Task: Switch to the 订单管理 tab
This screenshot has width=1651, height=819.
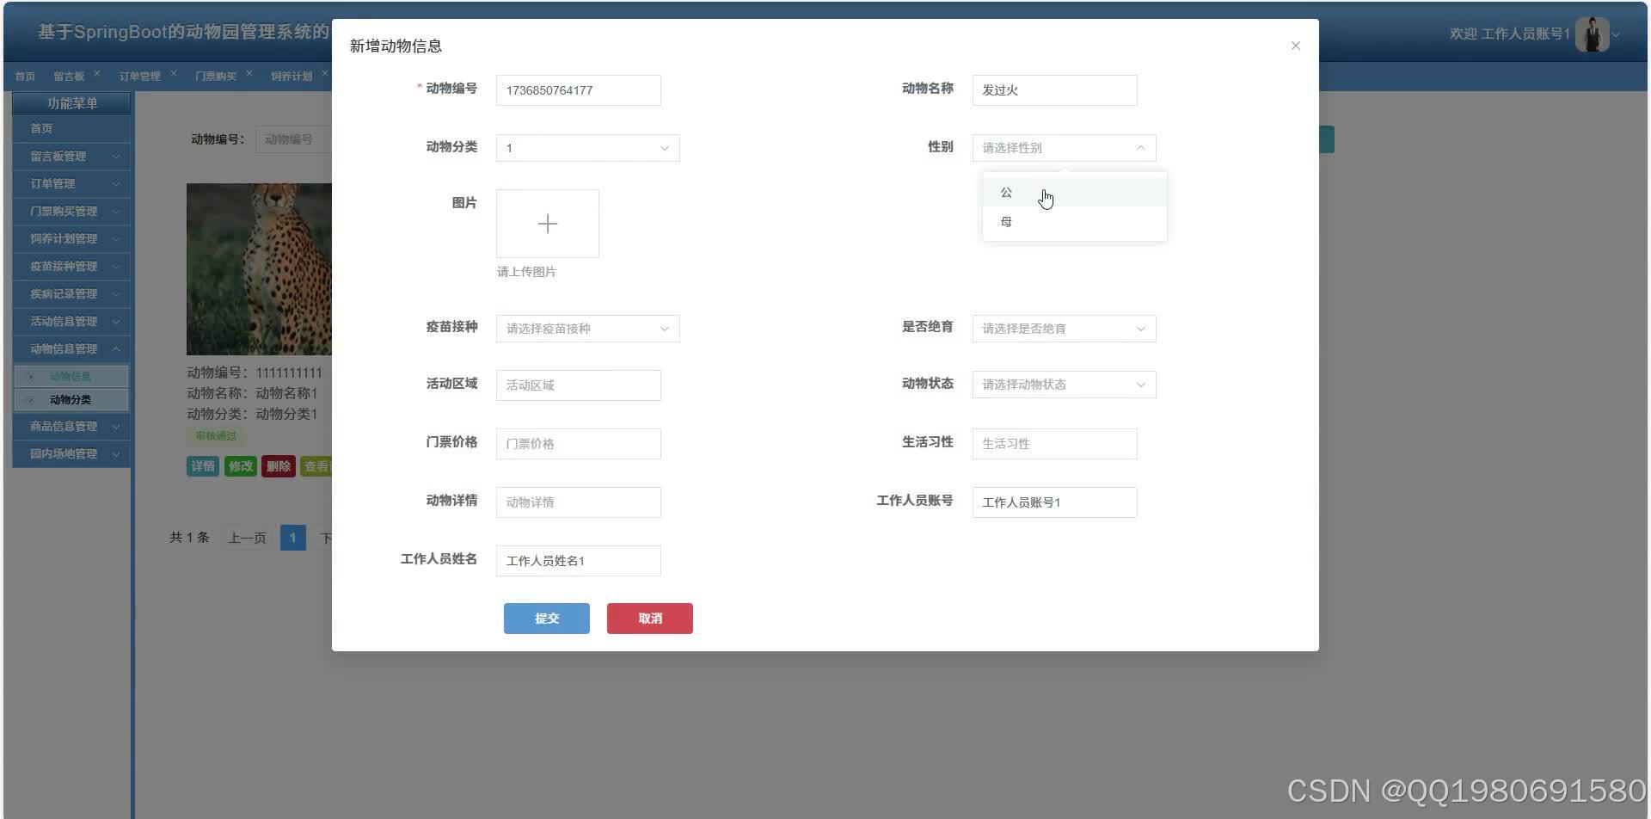Action: coord(140,76)
